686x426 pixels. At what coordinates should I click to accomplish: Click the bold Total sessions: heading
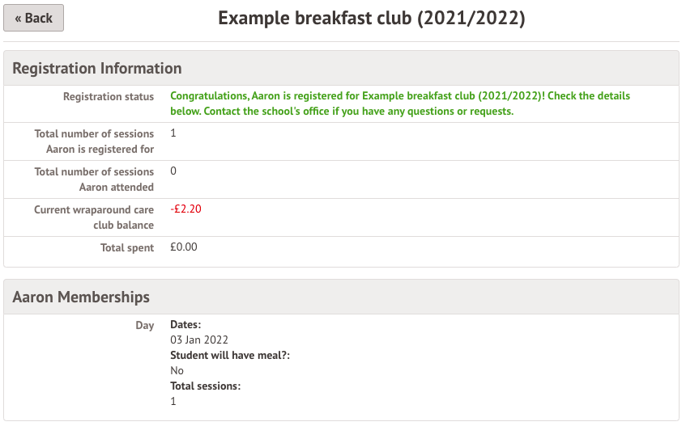pyautogui.click(x=205, y=386)
